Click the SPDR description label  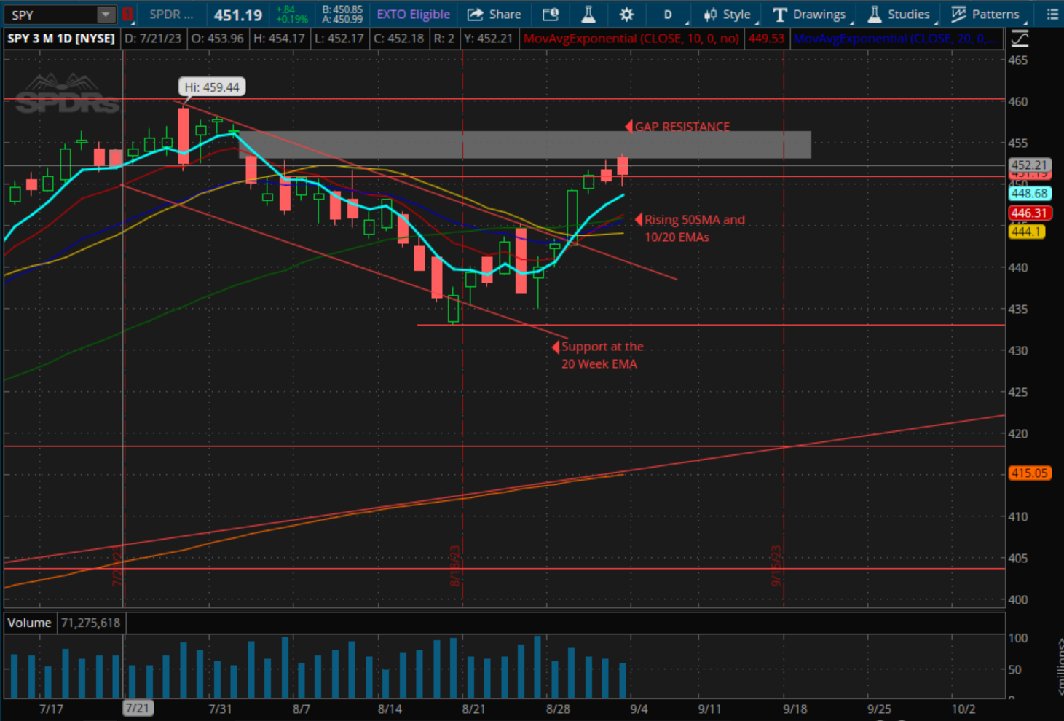(x=171, y=15)
